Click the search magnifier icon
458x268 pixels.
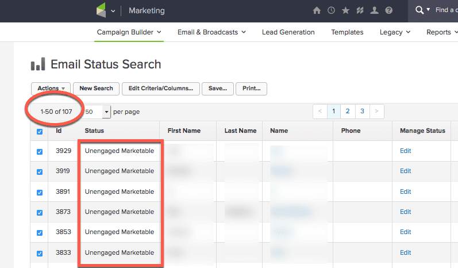(419, 10)
